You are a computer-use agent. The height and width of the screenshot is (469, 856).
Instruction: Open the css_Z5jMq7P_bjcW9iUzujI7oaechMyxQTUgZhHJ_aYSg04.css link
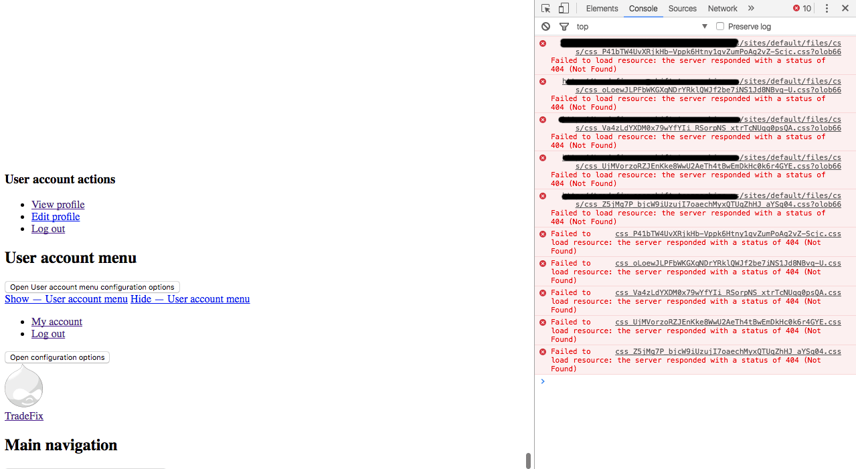[x=728, y=352]
